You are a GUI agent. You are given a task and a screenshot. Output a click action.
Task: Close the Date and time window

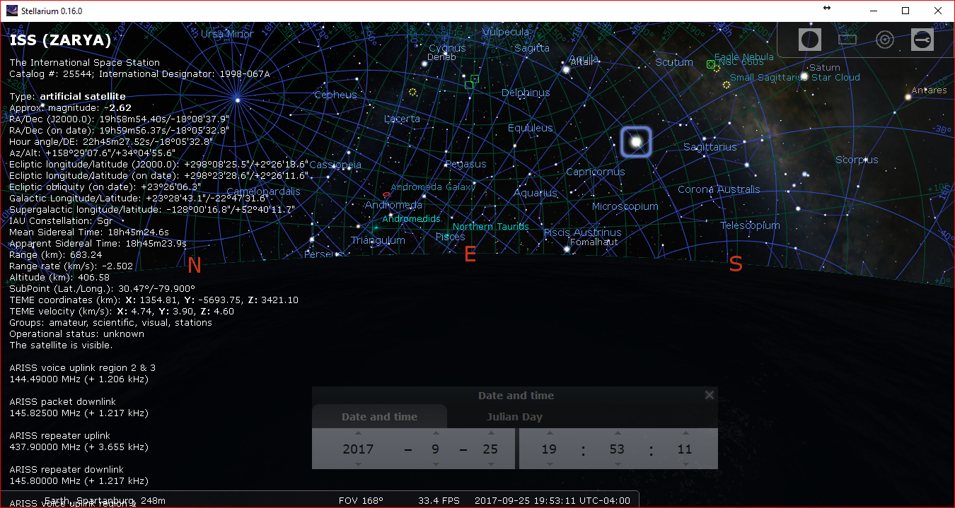pyautogui.click(x=709, y=395)
